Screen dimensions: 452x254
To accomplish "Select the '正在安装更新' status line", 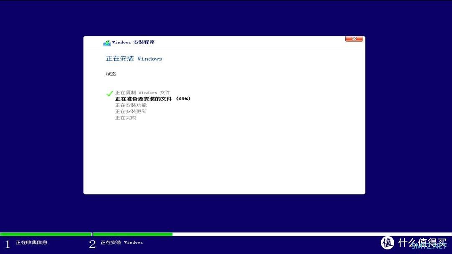I will [131, 111].
